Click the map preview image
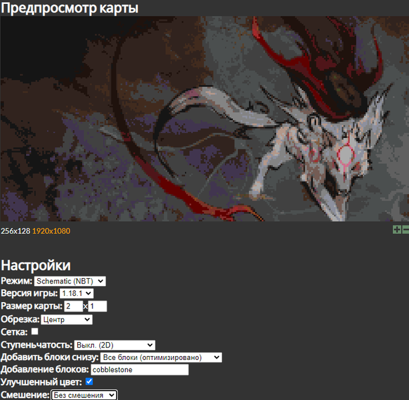409x400 pixels. coord(204,119)
